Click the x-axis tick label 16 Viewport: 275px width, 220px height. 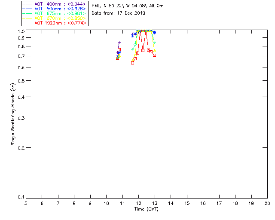(203, 203)
